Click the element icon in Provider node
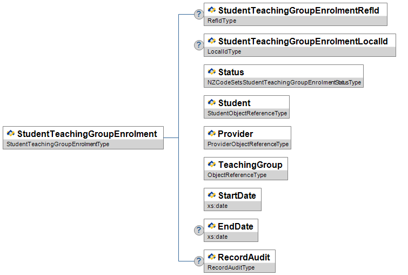This screenshot has width=408, height=275. (x=212, y=134)
